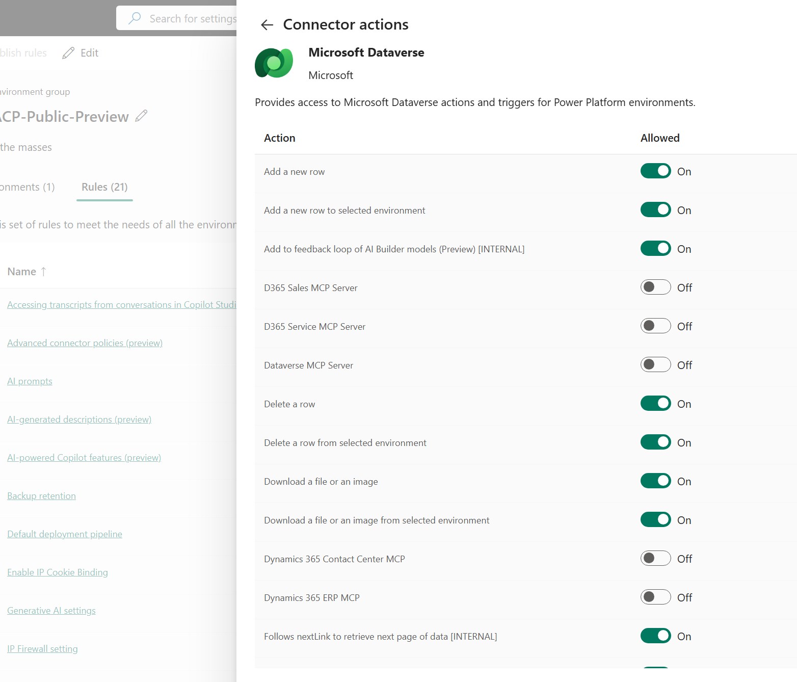Image resolution: width=797 pixels, height=682 pixels.
Task: Click the Name column sort arrow
Action: pyautogui.click(x=43, y=271)
